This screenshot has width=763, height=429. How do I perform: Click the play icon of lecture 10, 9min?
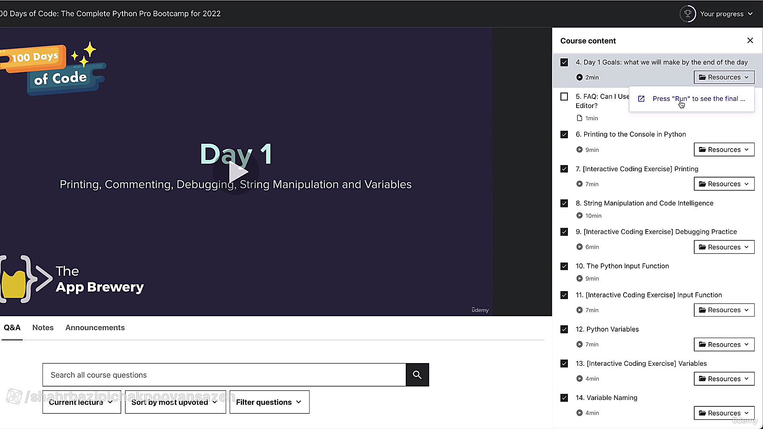579,278
